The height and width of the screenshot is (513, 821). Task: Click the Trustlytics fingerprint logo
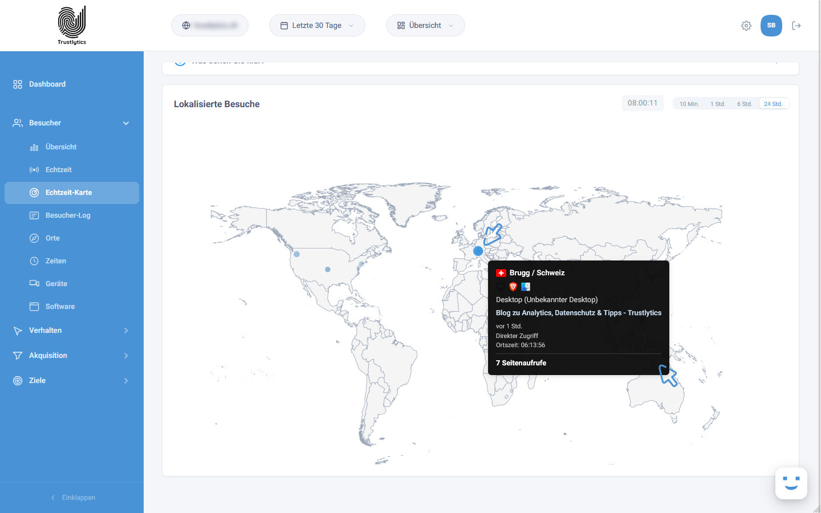(72, 25)
